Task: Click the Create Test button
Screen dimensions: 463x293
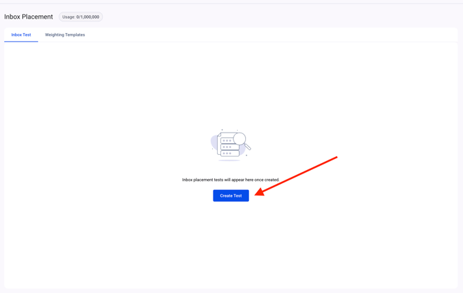Action: point(231,196)
